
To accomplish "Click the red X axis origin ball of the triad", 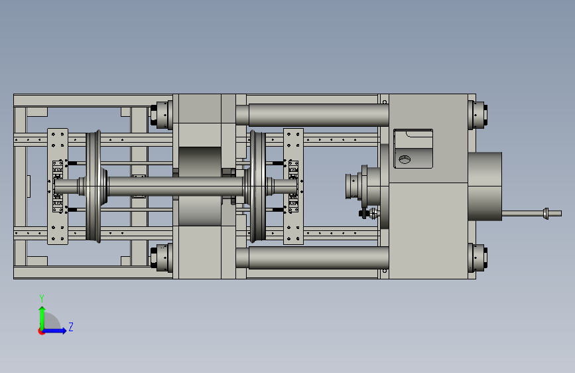I will pyautogui.click(x=41, y=331).
